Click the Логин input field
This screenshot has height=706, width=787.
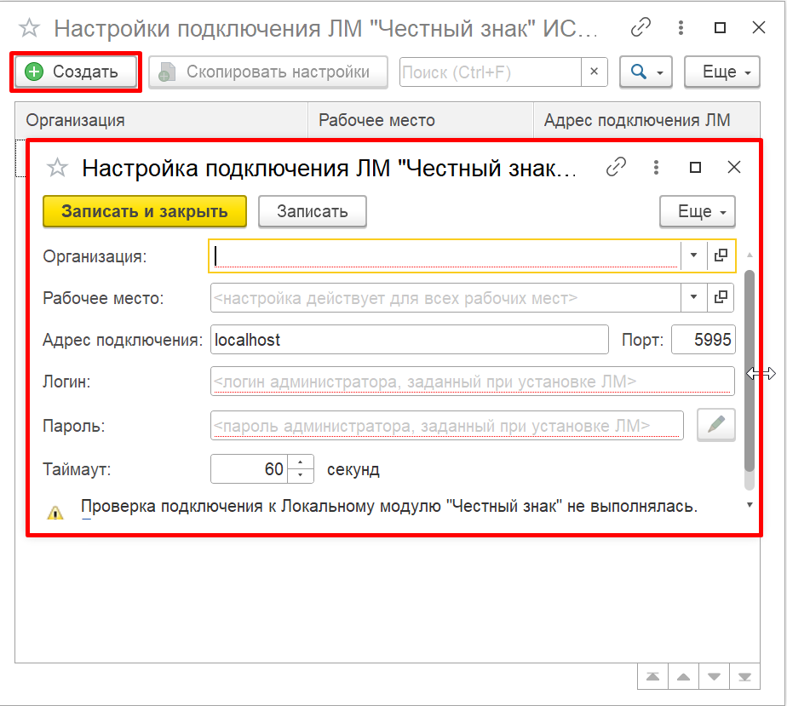pyautogui.click(x=473, y=382)
